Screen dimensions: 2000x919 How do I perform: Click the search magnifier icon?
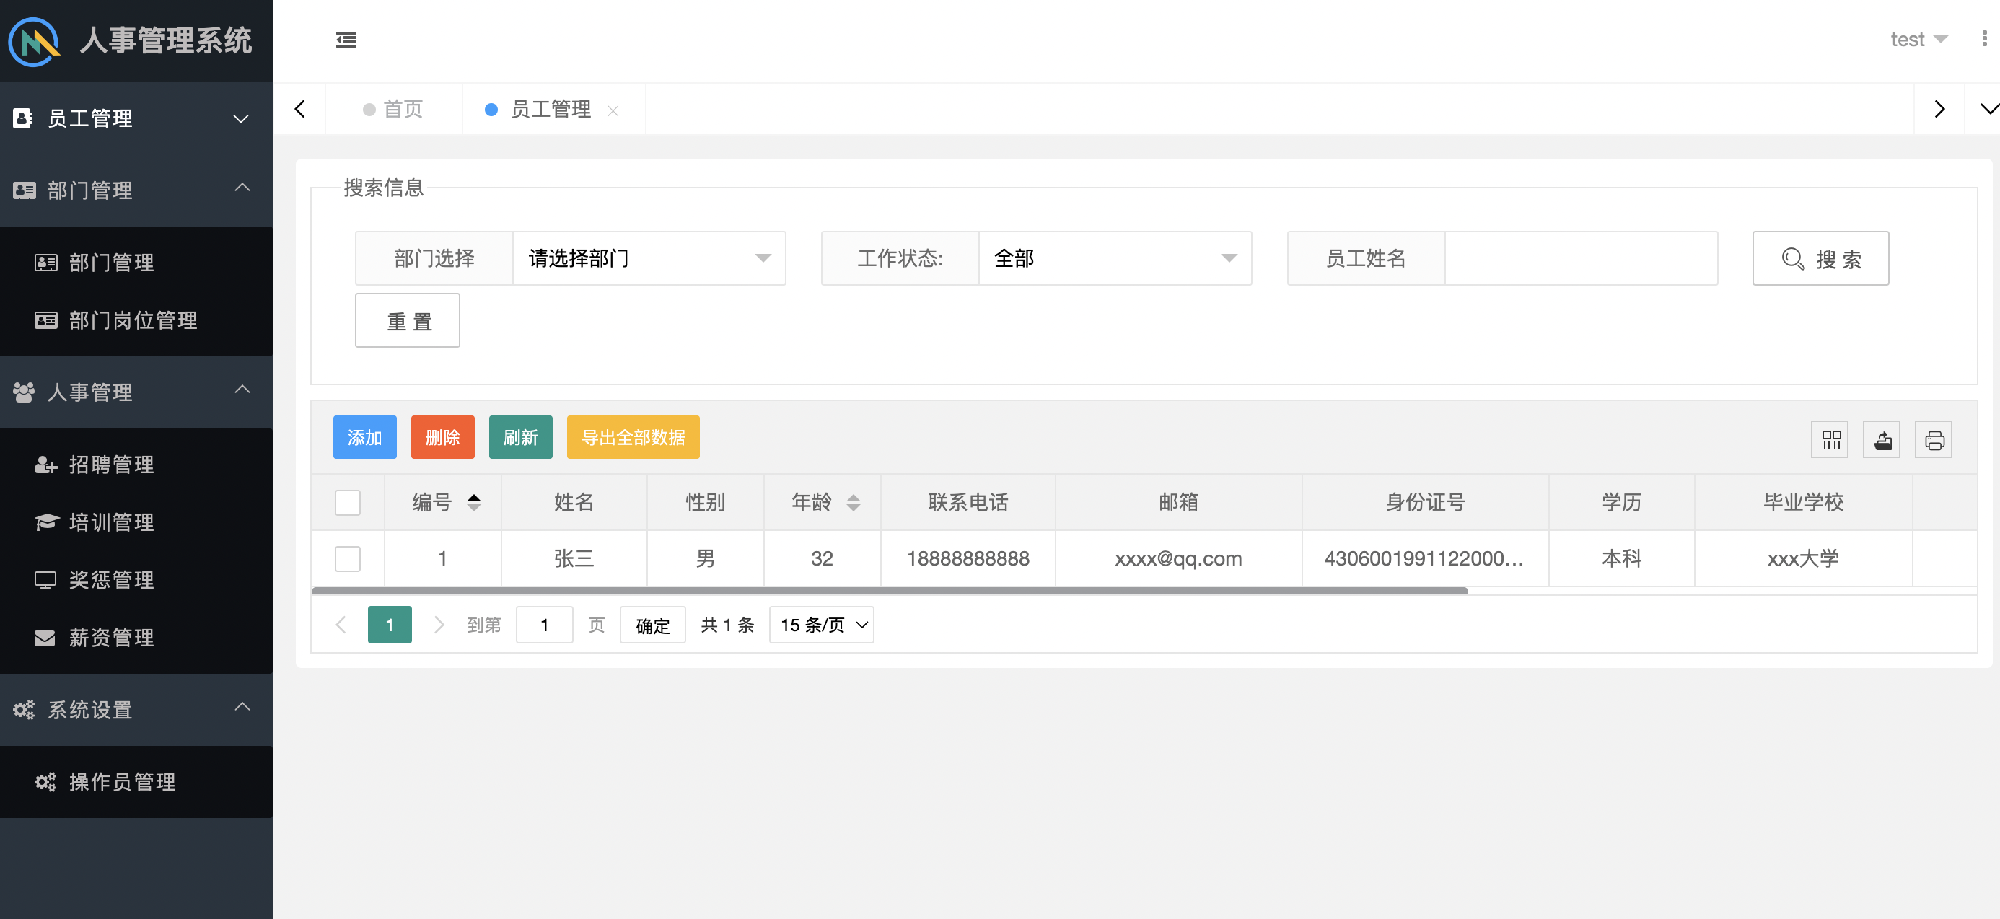[x=1794, y=258]
